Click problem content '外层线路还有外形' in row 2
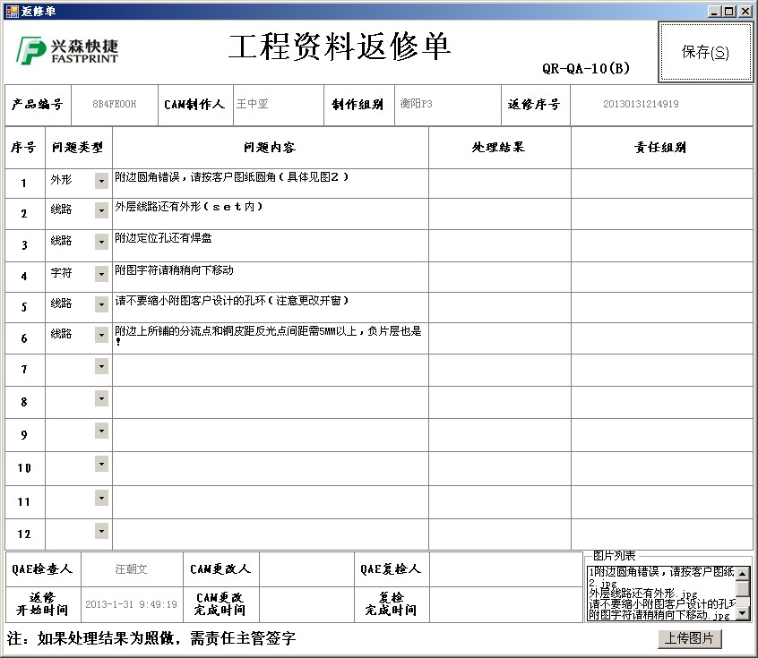This screenshot has width=758, height=658. (271, 212)
